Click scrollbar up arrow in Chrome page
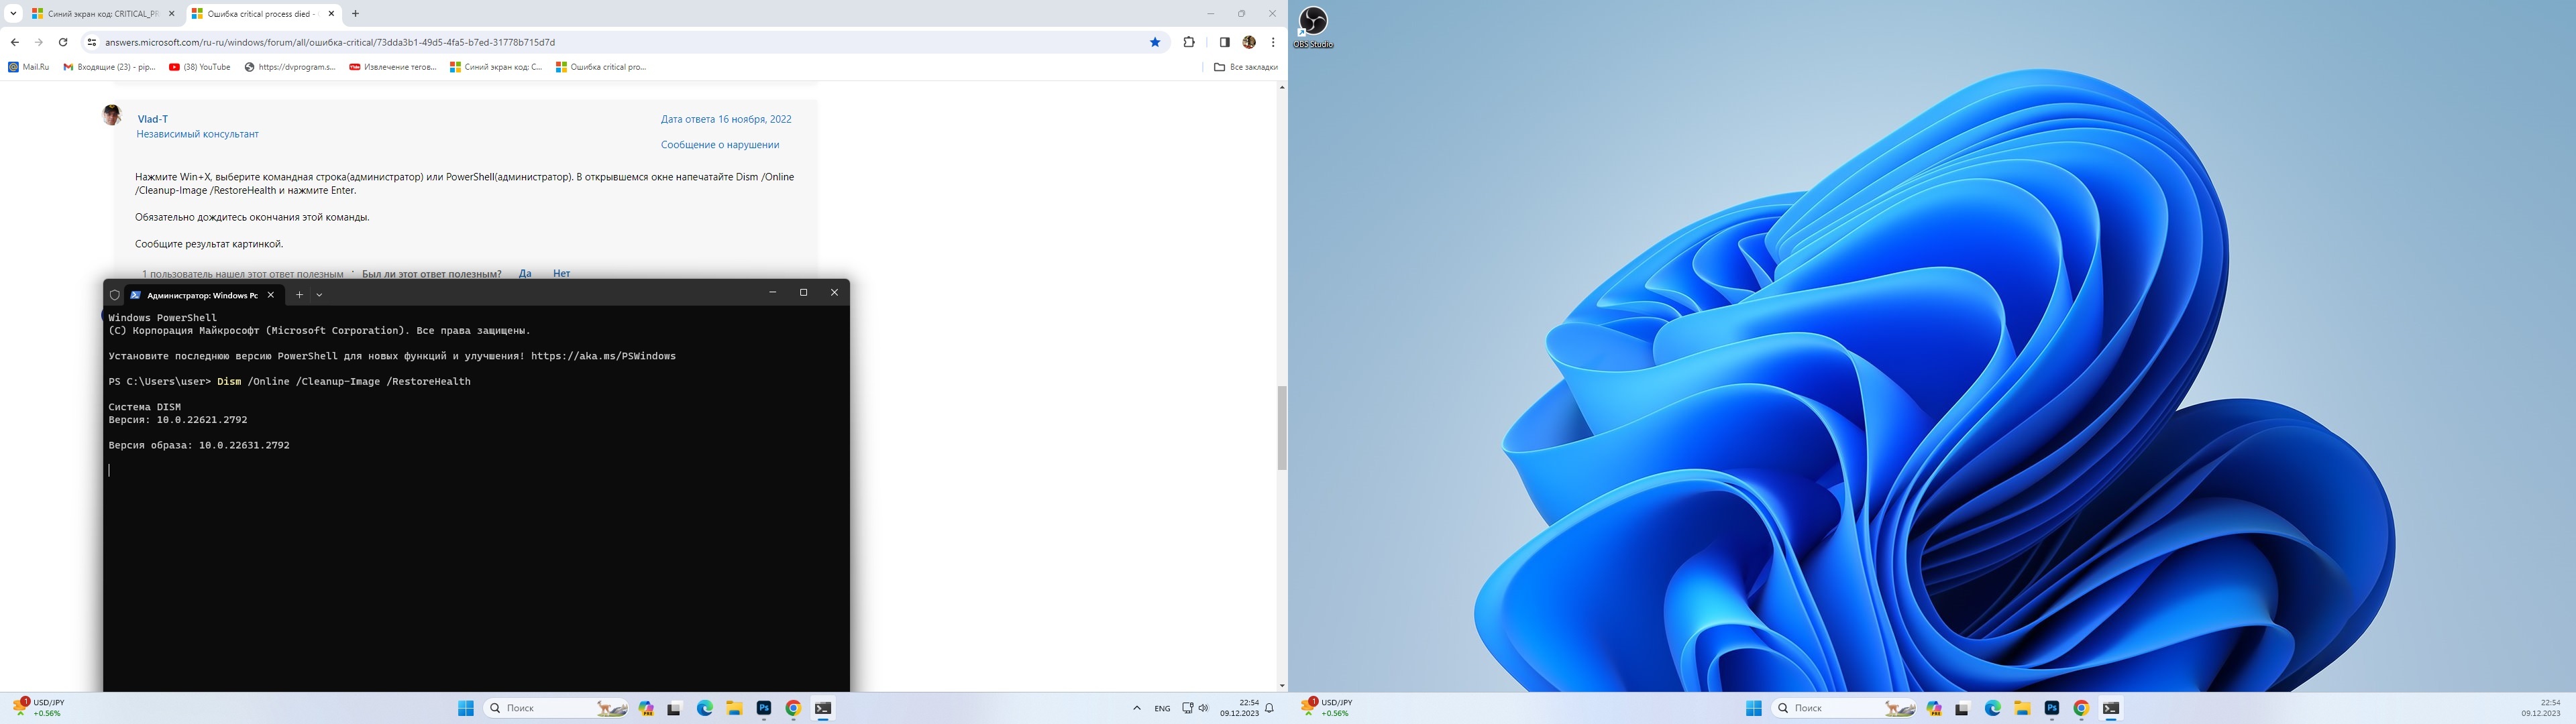Viewport: 2576px width, 724px height. pos(1282,88)
